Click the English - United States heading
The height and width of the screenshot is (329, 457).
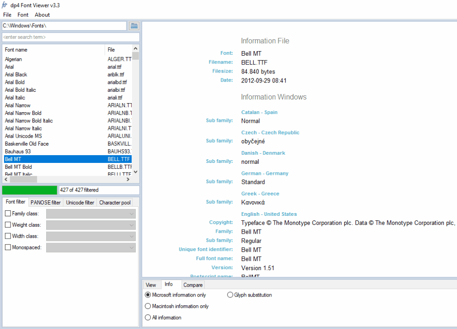pos(269,214)
